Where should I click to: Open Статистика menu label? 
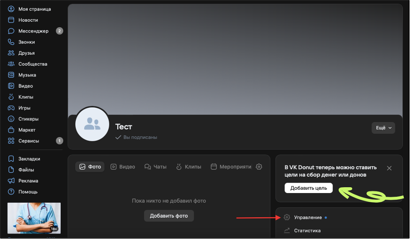307,231
